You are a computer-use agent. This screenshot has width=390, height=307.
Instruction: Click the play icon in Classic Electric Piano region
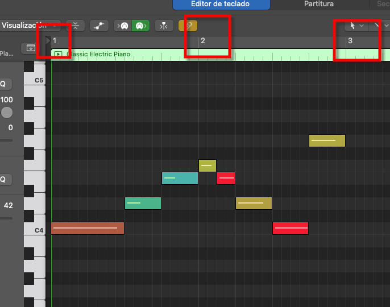[58, 55]
